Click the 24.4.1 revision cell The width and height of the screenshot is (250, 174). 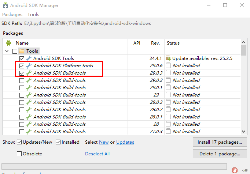156,58
